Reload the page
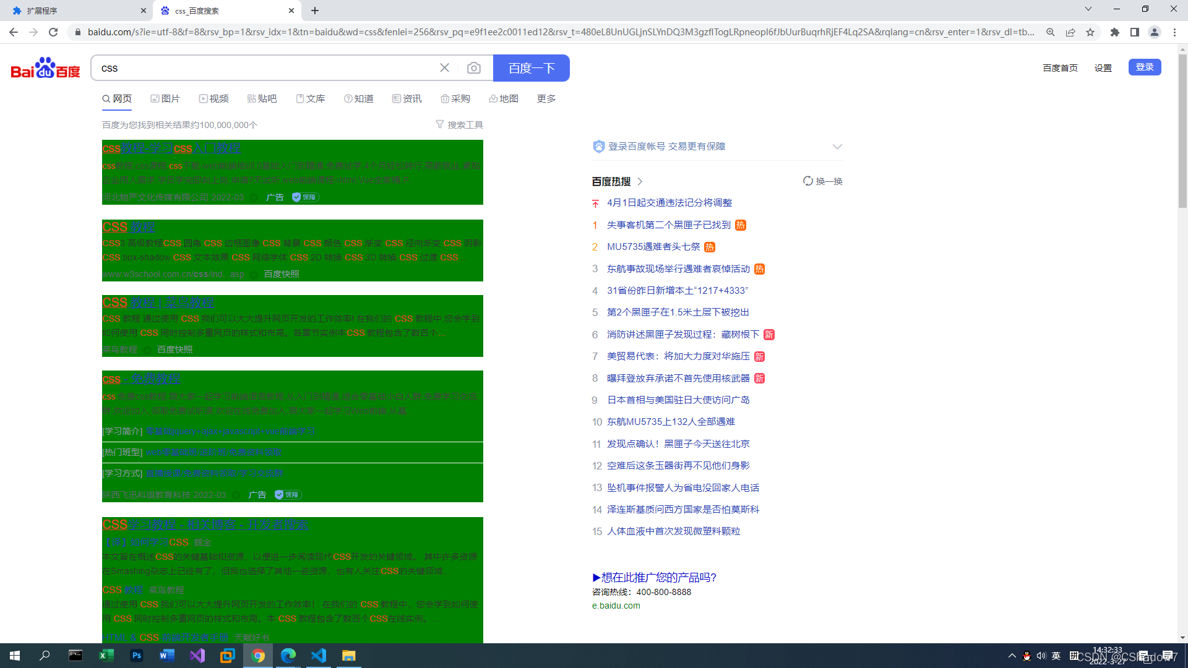1188x668 pixels. (53, 32)
